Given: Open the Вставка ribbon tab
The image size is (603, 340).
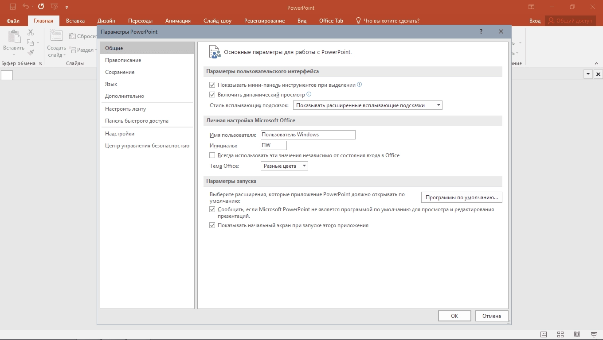Looking at the screenshot, I should pos(75,21).
